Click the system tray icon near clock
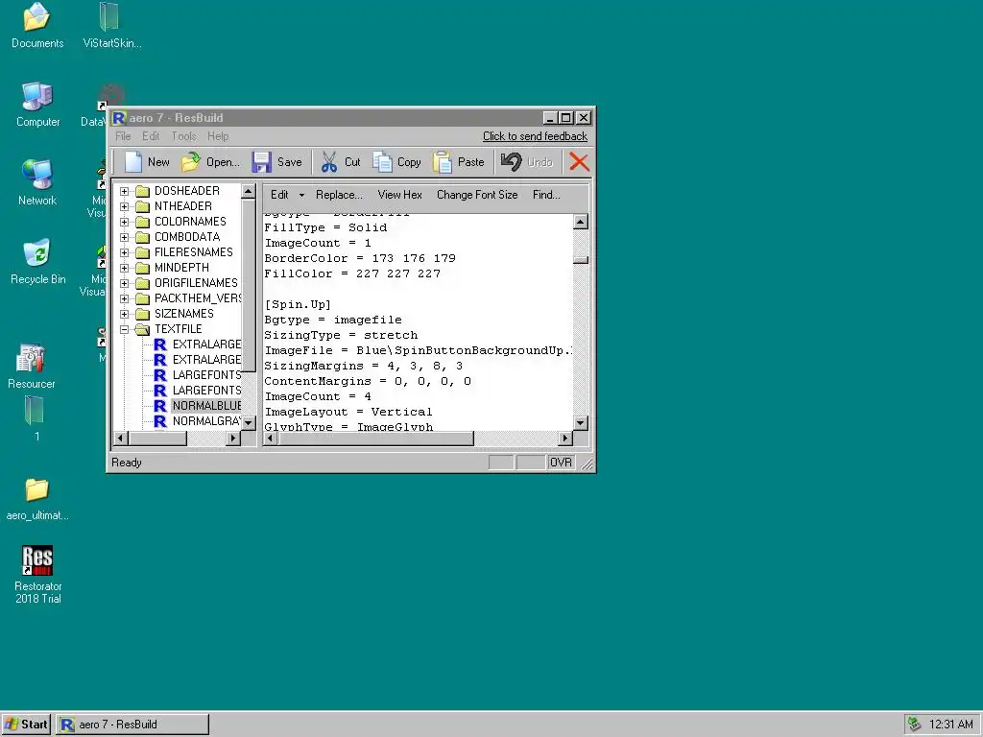The height and width of the screenshot is (737, 983). [x=915, y=725]
